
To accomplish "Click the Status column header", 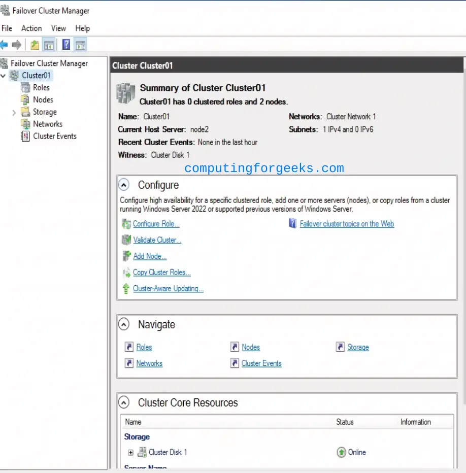I will 345,422.
